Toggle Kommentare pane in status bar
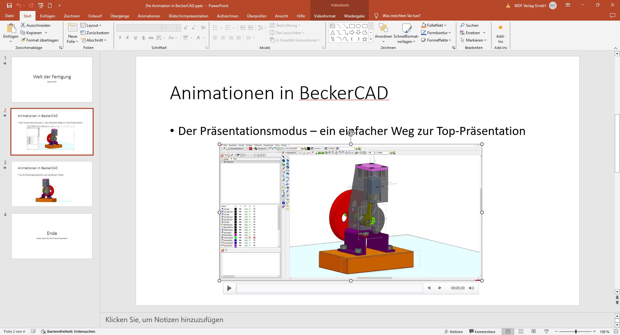Screen dimensions: 620x335 click(482, 331)
